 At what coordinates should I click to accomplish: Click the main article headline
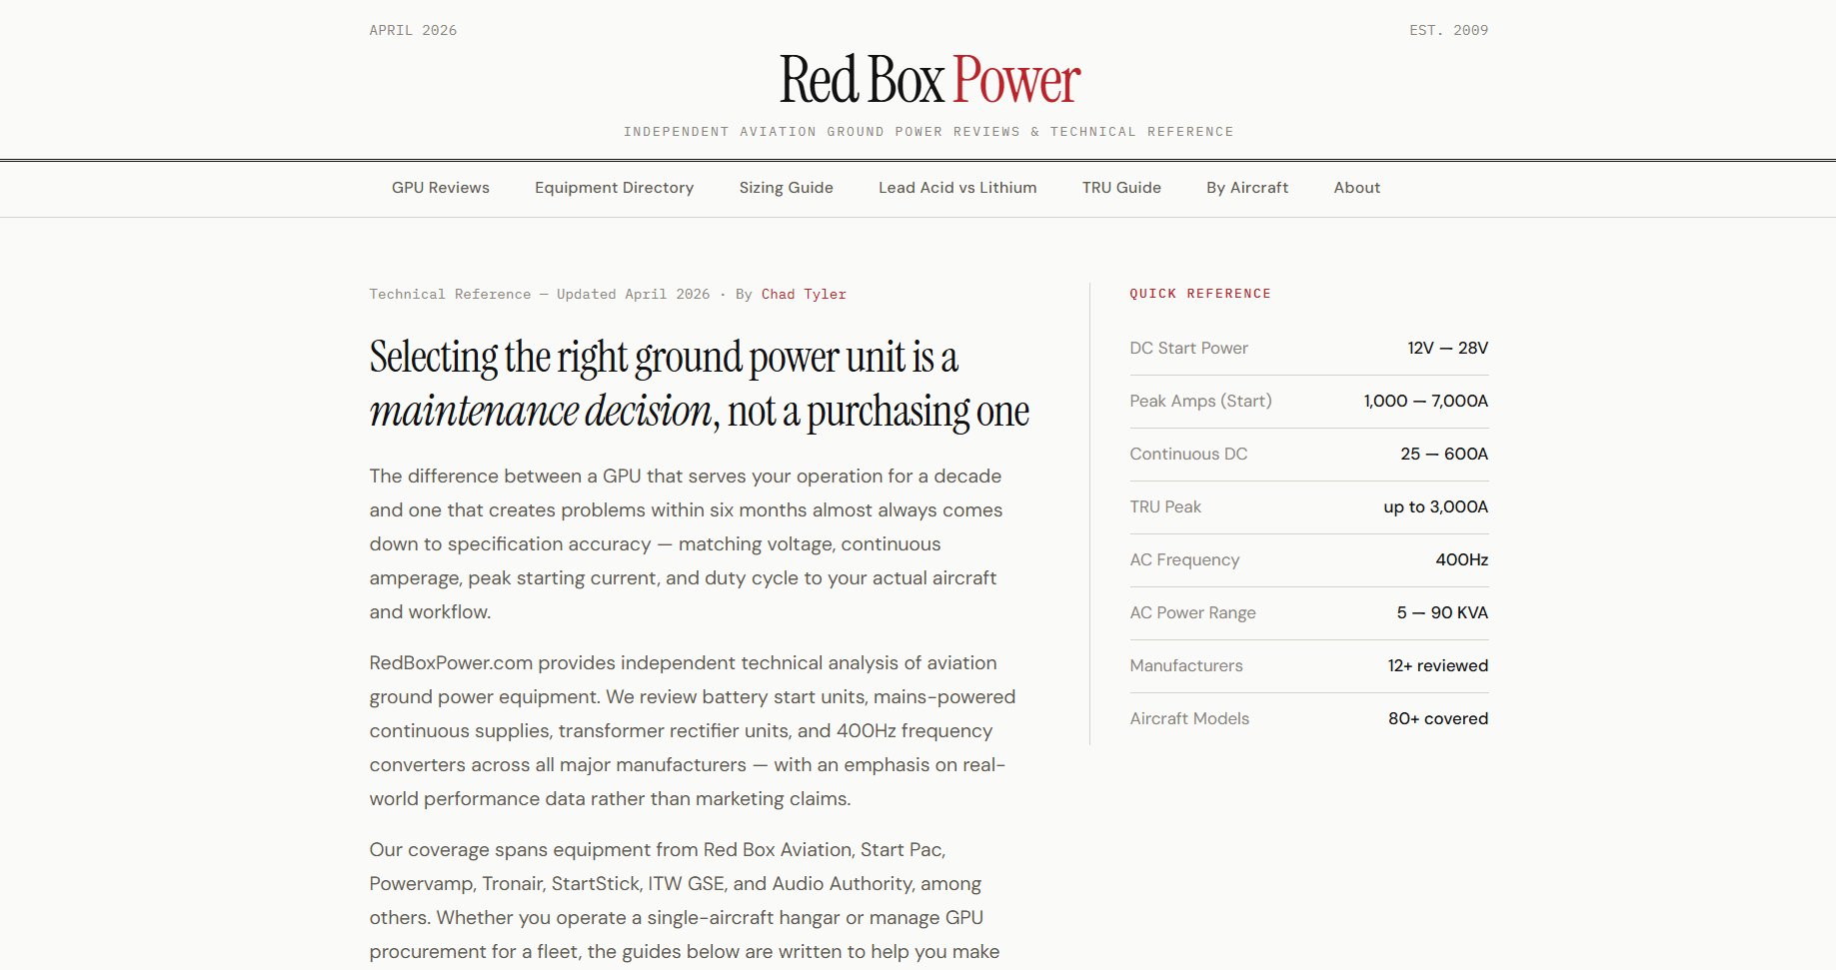(700, 385)
